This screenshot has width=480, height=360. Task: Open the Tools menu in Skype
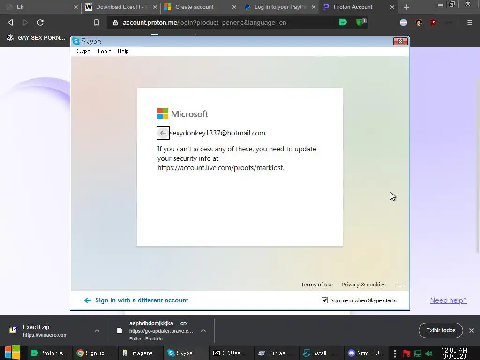click(104, 52)
